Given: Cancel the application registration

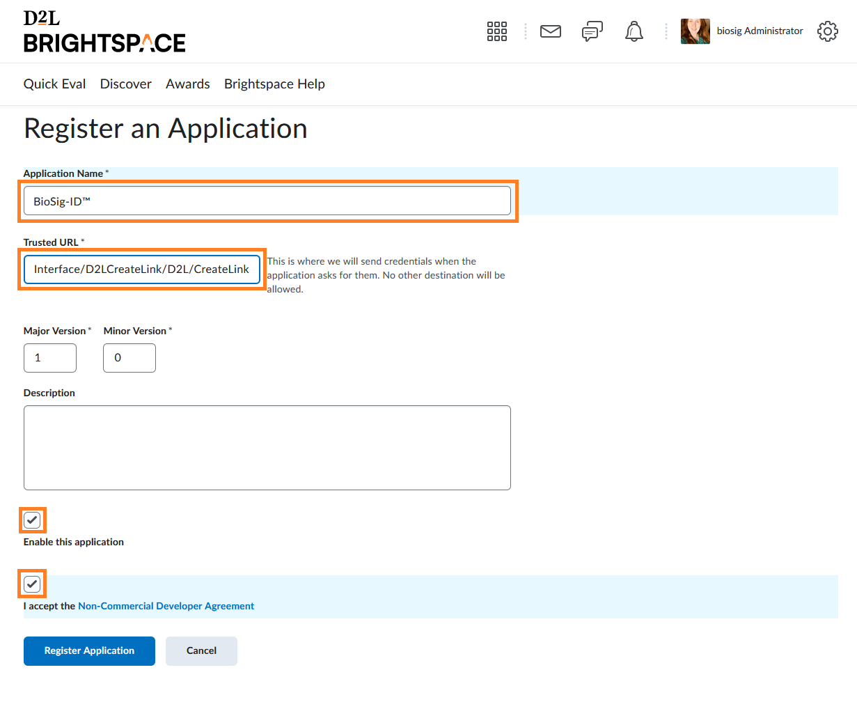Looking at the screenshot, I should click(201, 651).
